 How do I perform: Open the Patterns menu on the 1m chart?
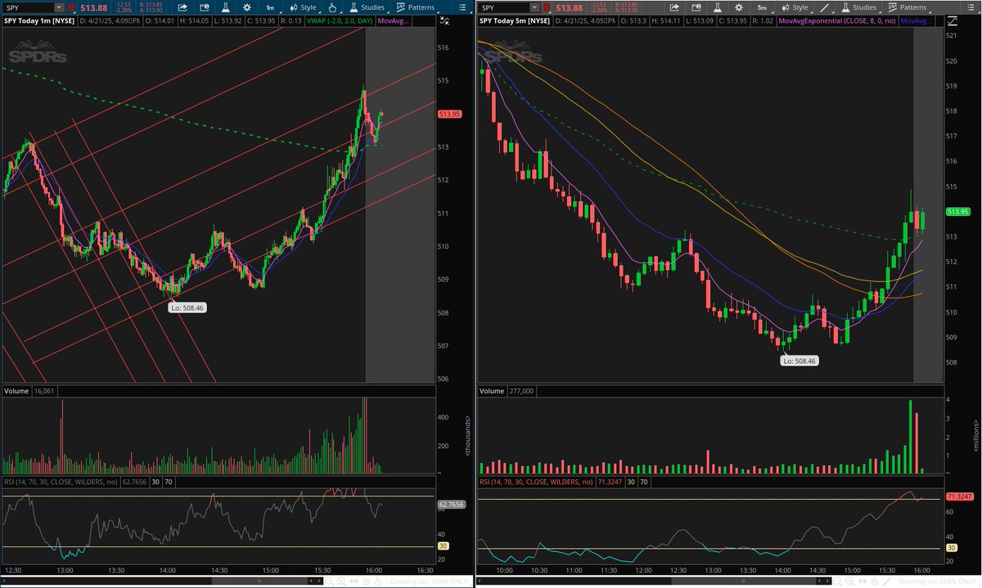point(415,7)
